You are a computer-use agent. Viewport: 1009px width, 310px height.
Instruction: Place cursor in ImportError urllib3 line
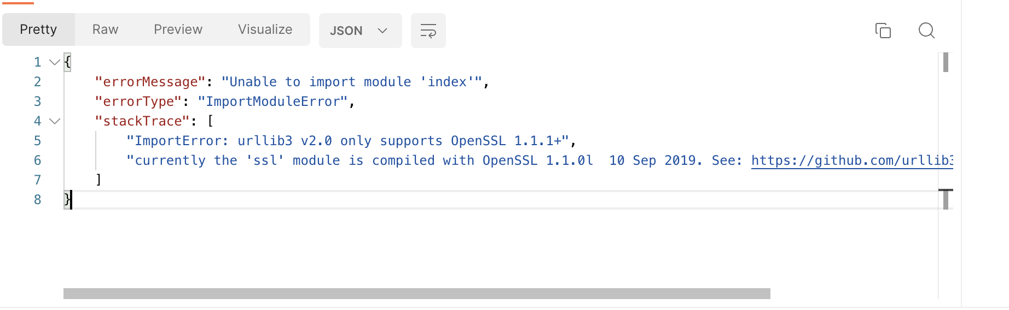(348, 141)
